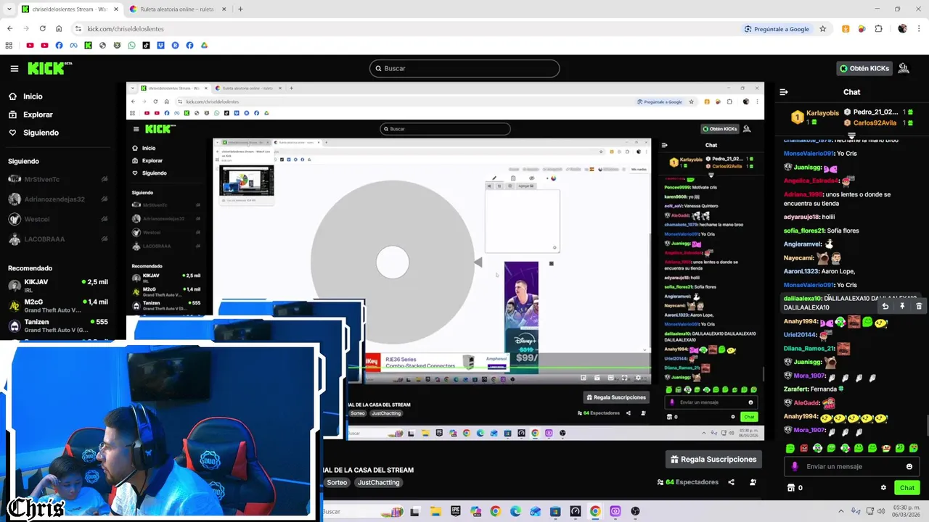Pin the dalilaalexa10 chat message

click(902, 307)
